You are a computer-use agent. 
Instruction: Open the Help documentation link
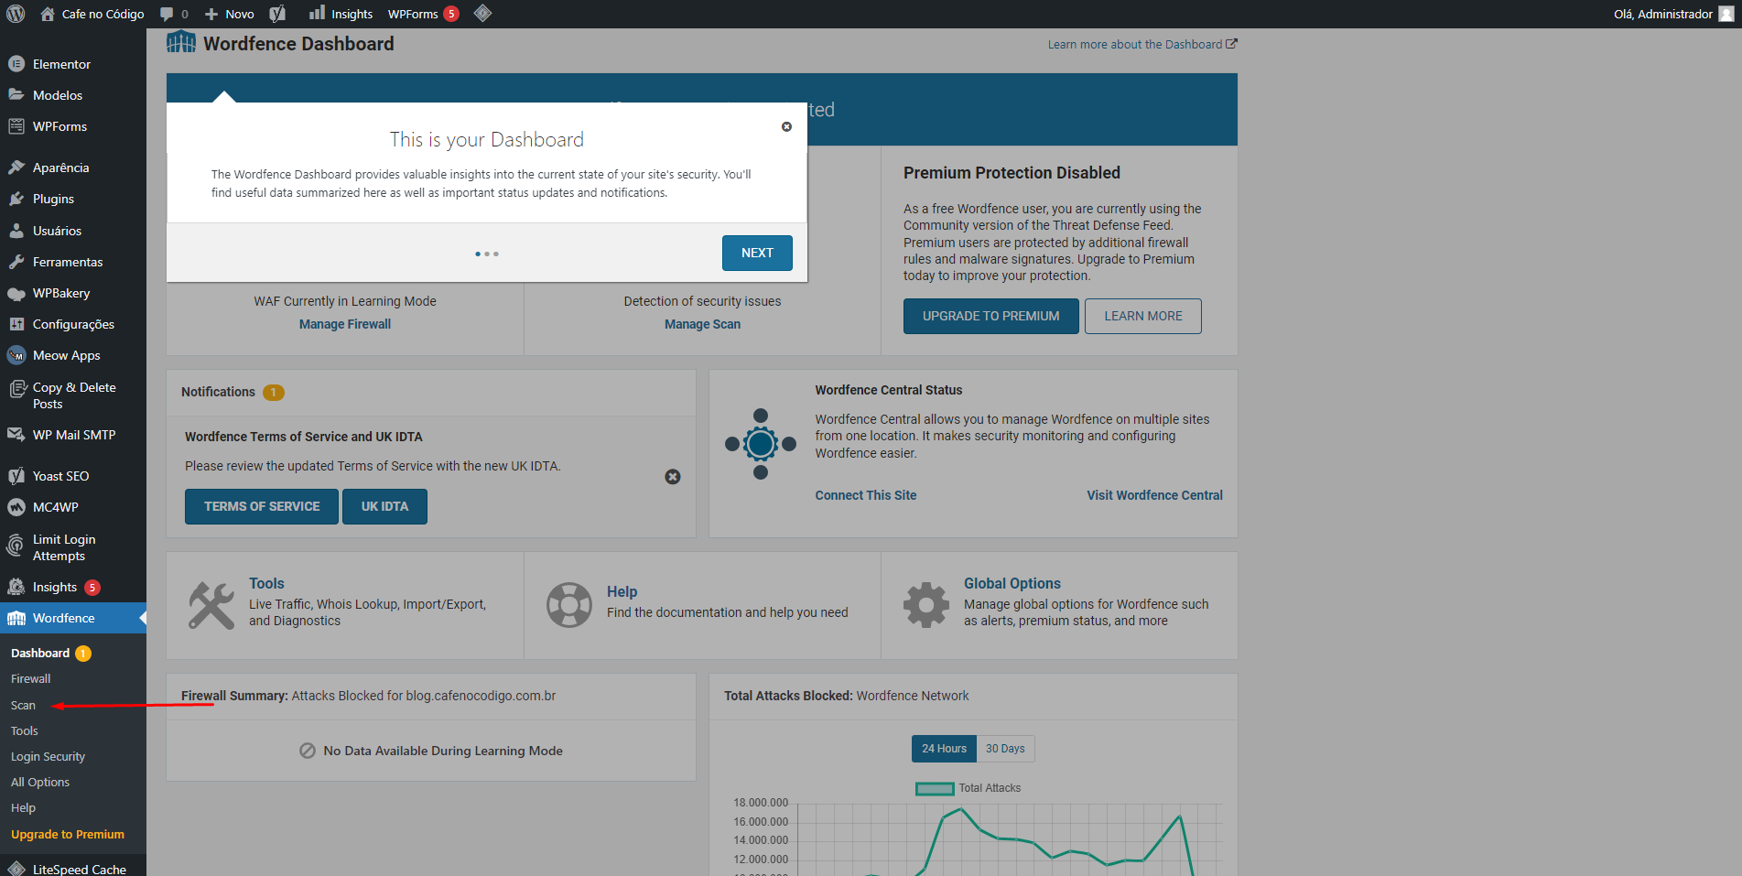(x=622, y=591)
